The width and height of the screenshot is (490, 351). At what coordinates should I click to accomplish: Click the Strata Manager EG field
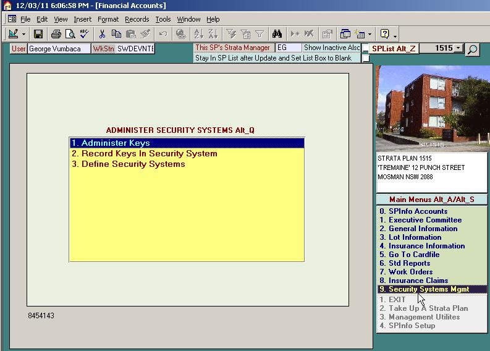tap(288, 48)
